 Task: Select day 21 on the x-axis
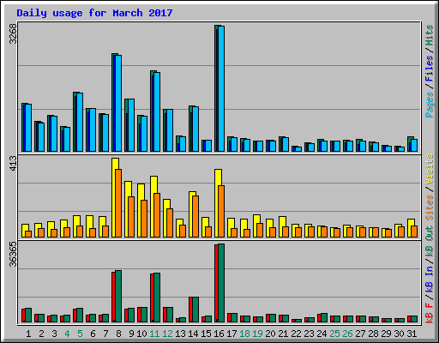click(x=283, y=334)
